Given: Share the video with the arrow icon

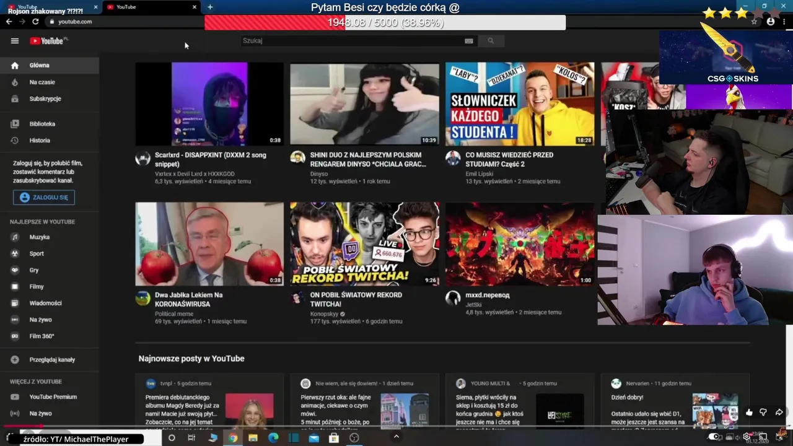Looking at the screenshot, I should [779, 413].
